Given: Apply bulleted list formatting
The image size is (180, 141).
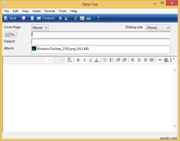Looking at the screenshot, I should click(x=112, y=60).
